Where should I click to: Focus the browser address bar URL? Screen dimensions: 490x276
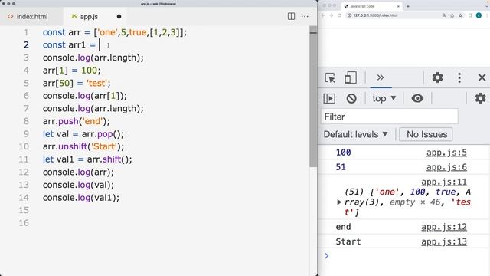[375, 15]
